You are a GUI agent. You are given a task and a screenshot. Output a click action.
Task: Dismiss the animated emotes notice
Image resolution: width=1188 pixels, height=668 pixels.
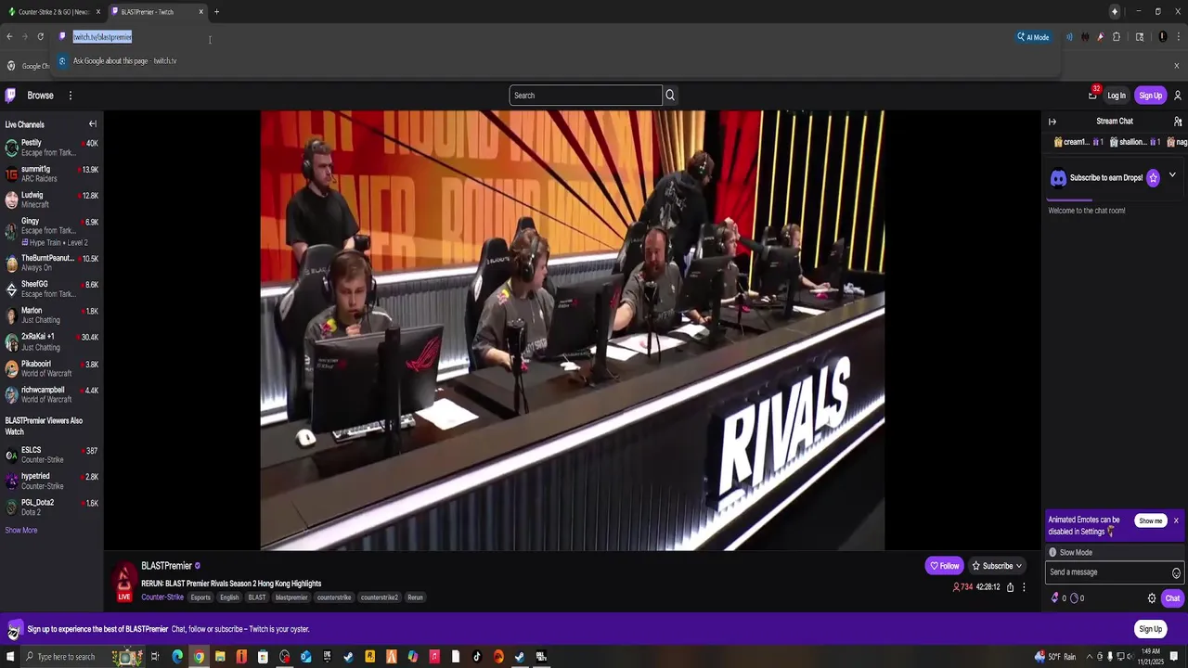[1176, 520]
